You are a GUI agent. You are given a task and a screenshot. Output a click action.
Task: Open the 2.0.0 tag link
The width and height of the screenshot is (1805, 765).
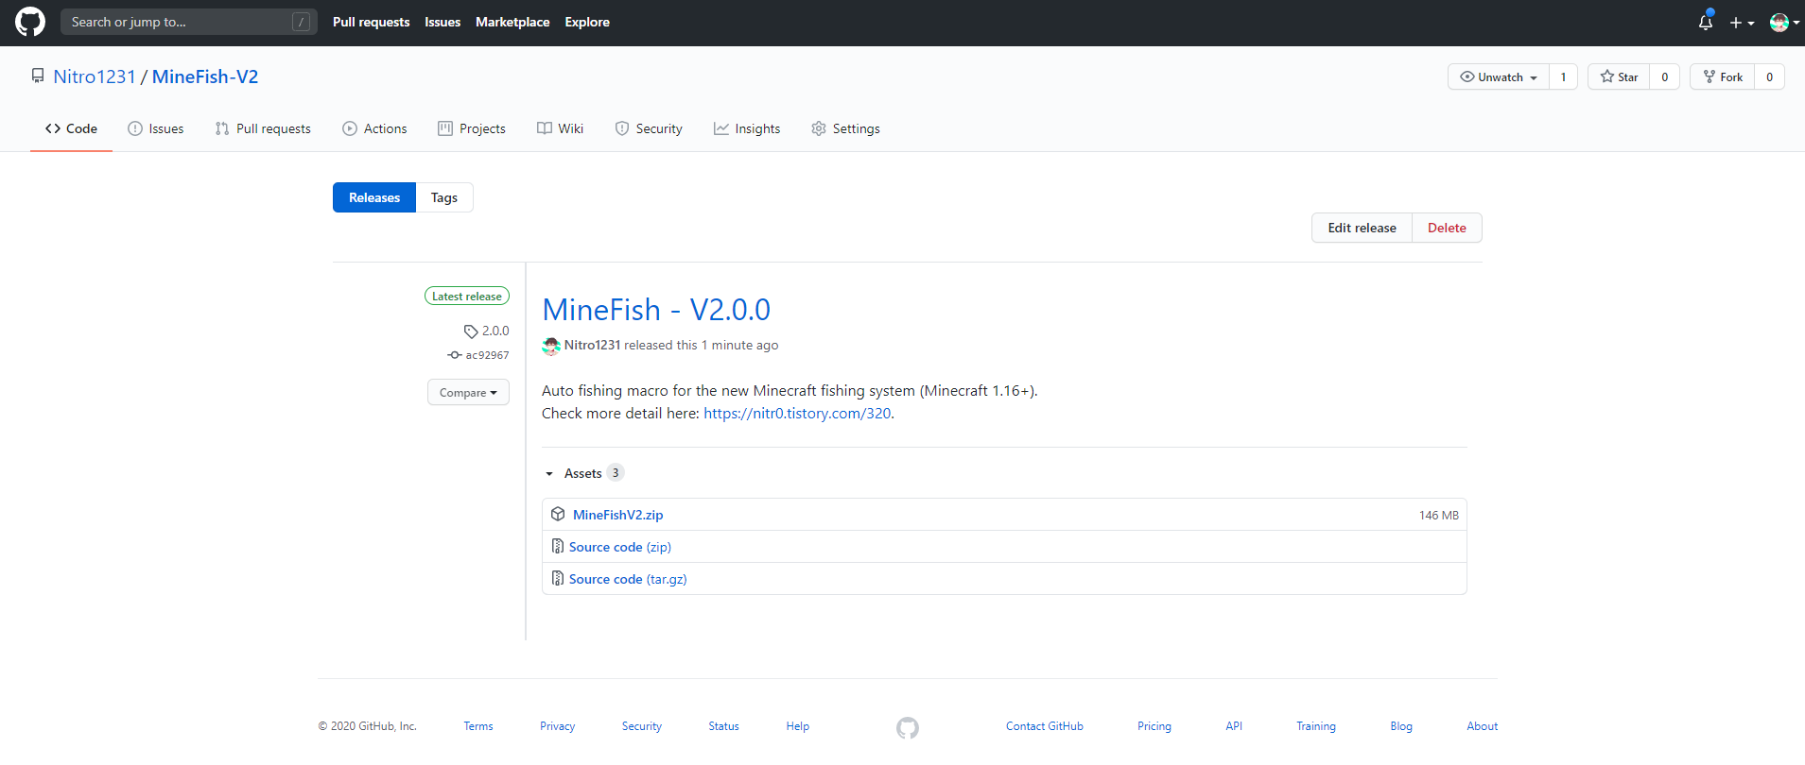[x=487, y=331]
